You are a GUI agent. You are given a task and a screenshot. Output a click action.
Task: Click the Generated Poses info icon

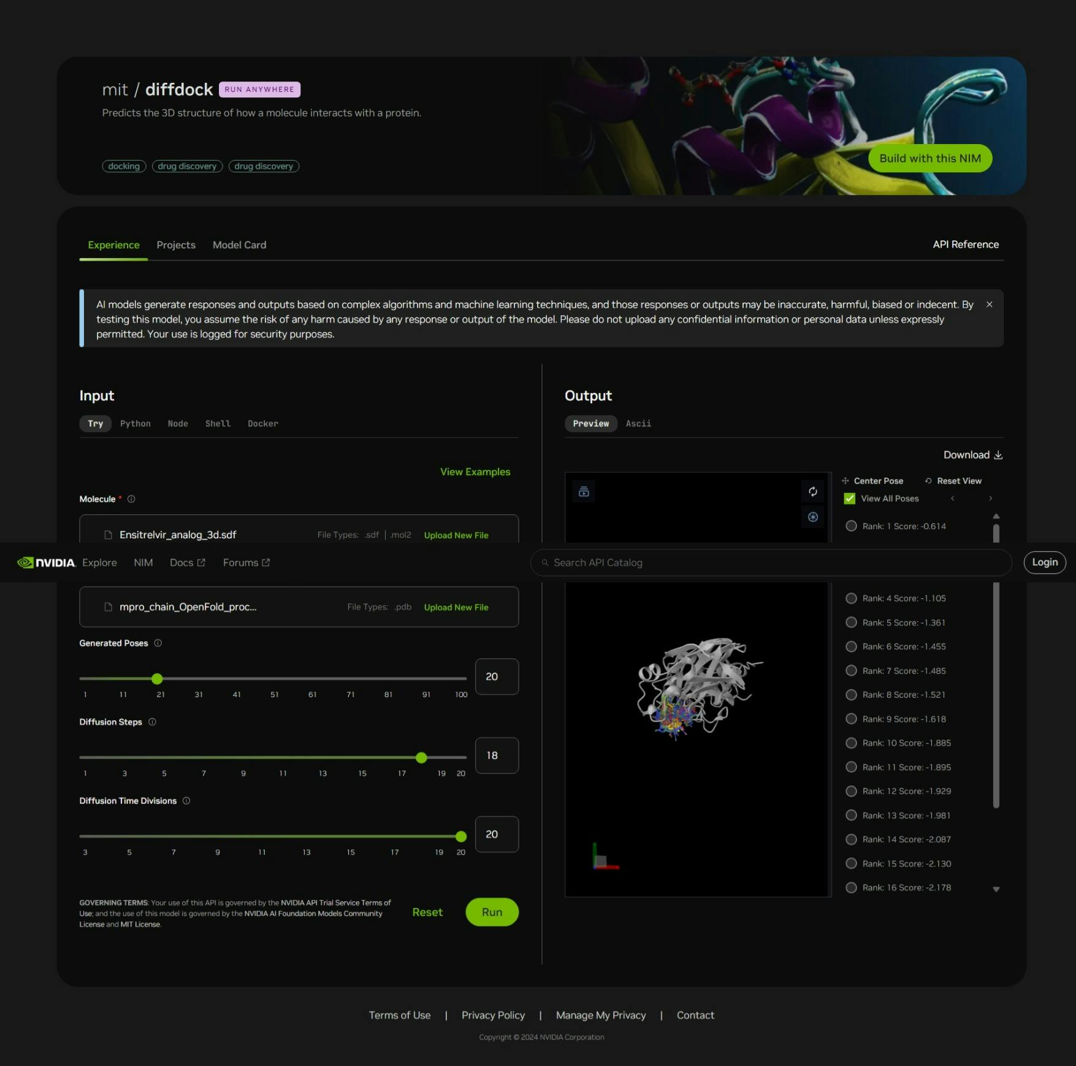click(158, 643)
